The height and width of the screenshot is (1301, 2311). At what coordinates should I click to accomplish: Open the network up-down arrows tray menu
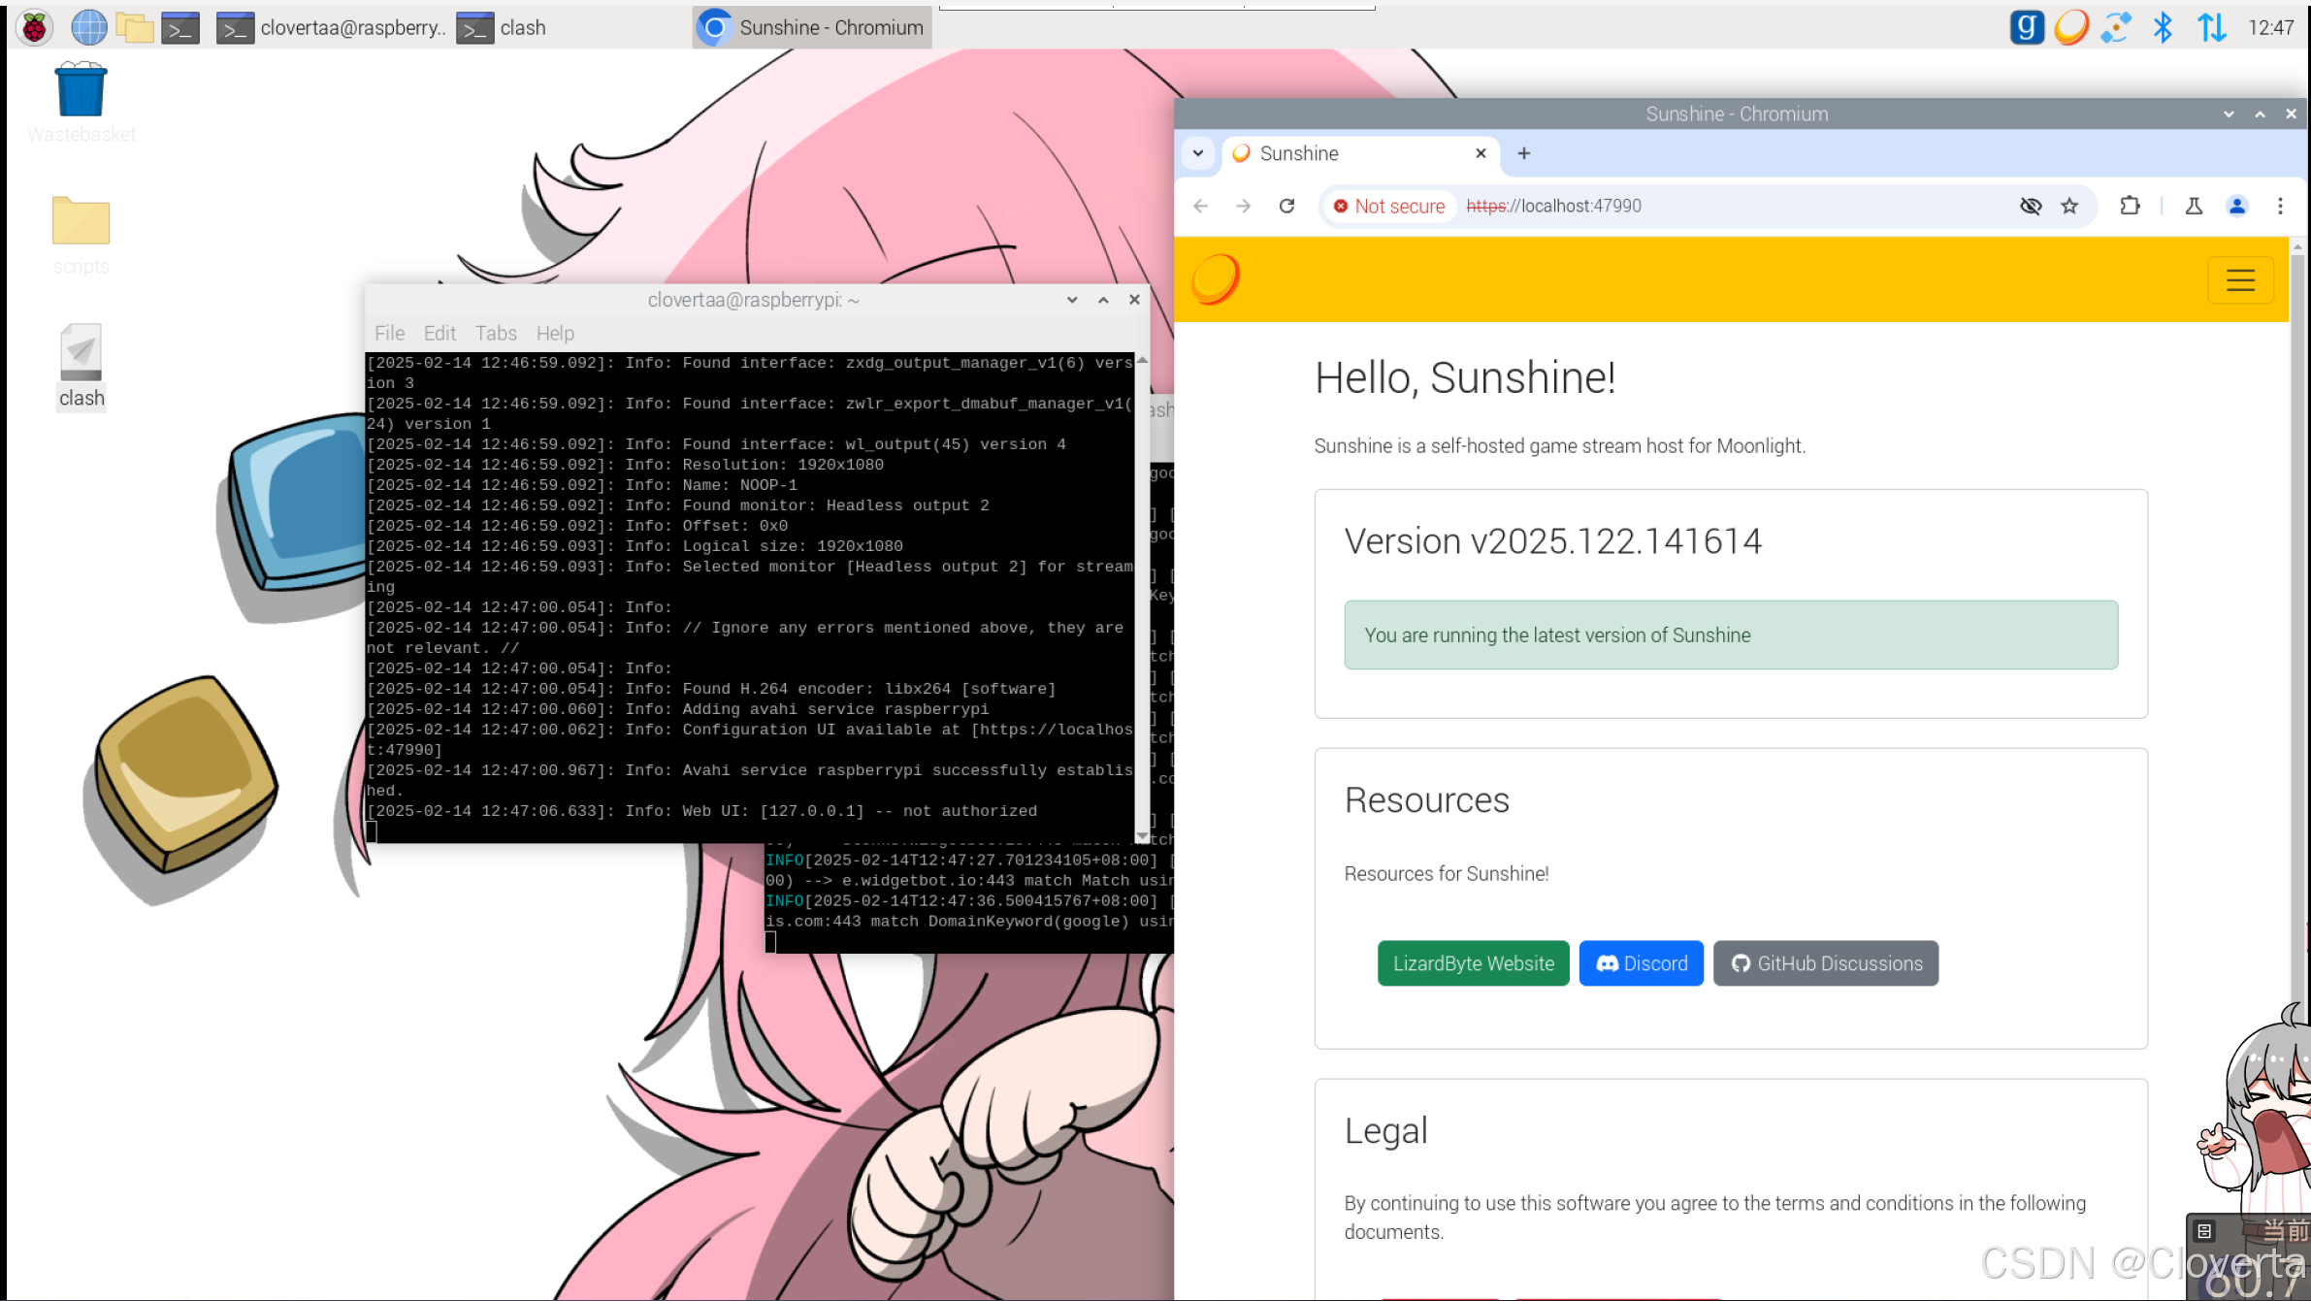click(2211, 27)
